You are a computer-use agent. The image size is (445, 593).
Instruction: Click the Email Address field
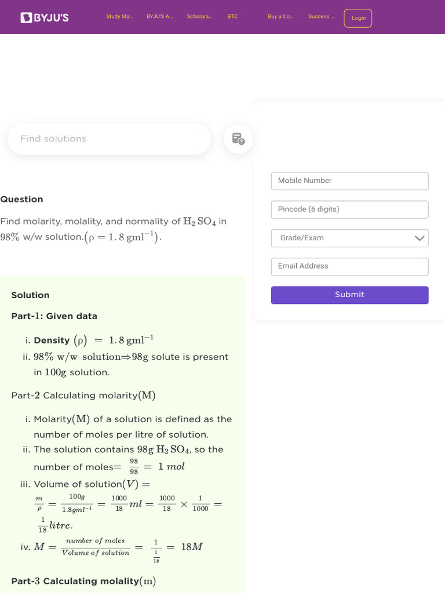pos(349,266)
